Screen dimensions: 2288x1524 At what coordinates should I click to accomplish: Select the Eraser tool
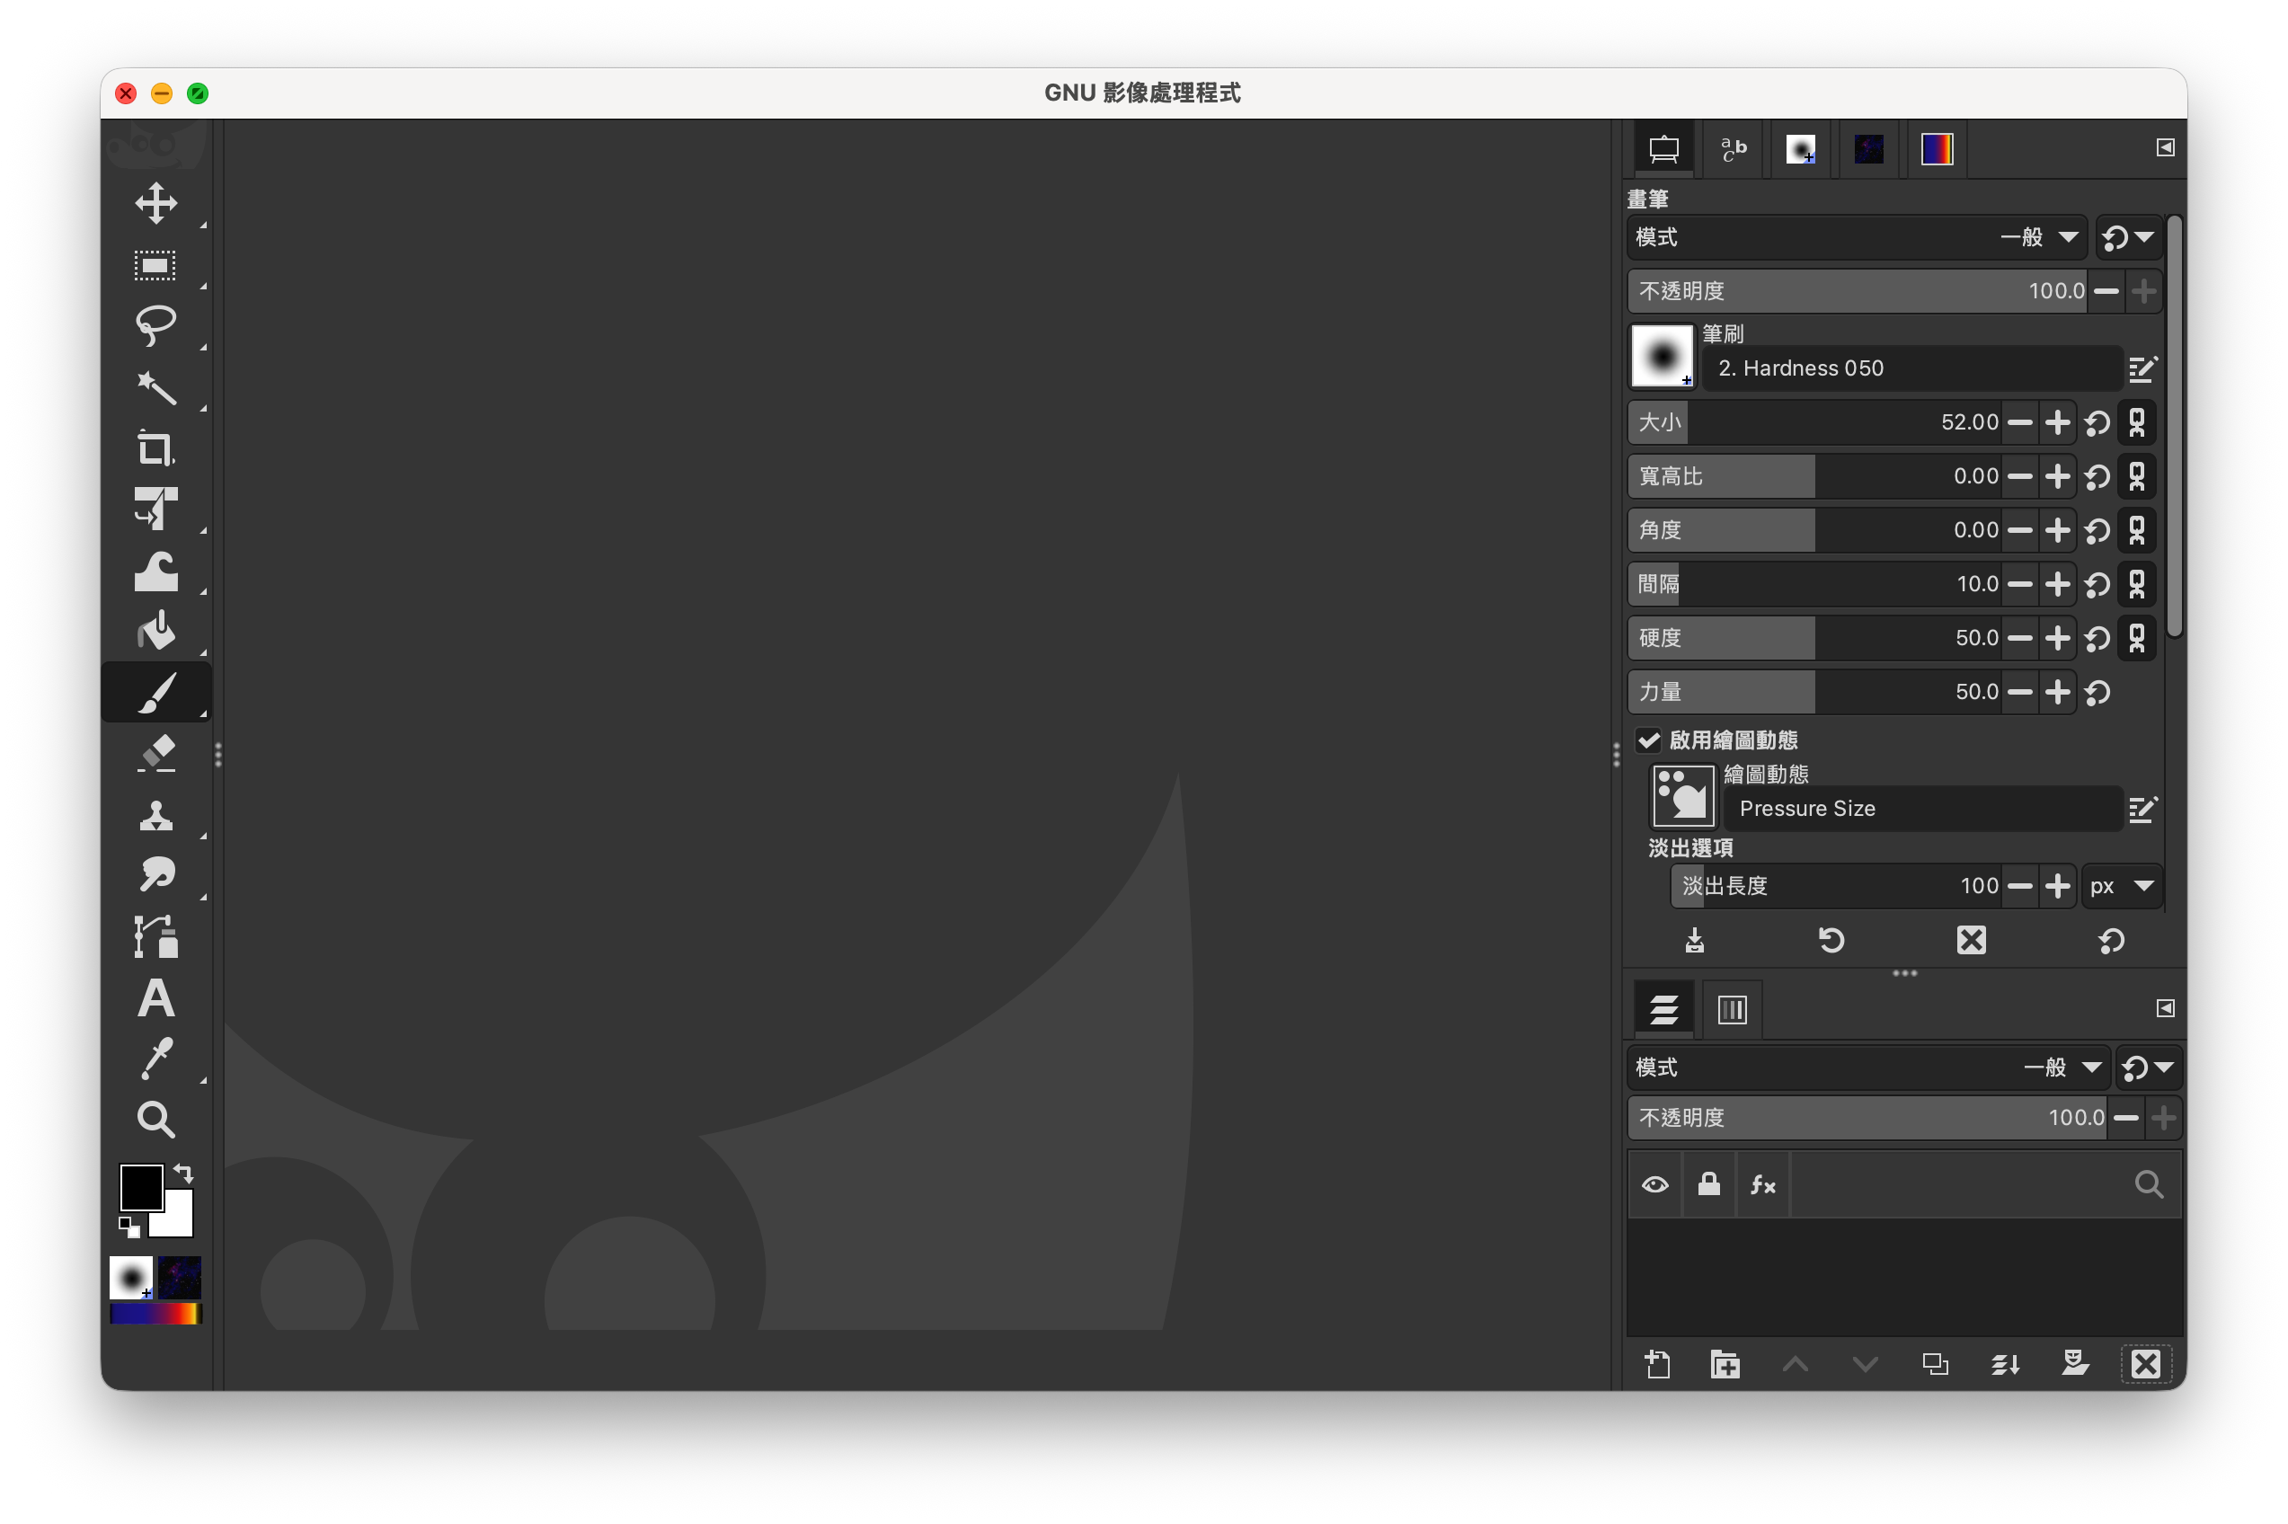[155, 753]
